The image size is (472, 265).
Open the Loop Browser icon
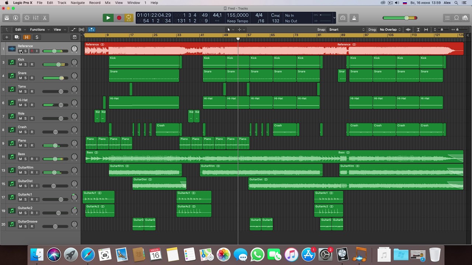tap(457, 18)
